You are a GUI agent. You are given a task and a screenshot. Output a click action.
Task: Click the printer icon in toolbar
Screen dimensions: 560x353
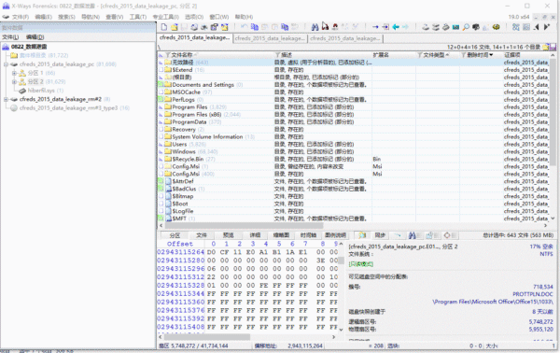[194, 27]
